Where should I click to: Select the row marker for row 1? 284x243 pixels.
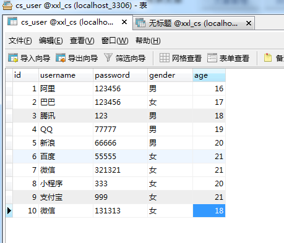click(x=9, y=89)
